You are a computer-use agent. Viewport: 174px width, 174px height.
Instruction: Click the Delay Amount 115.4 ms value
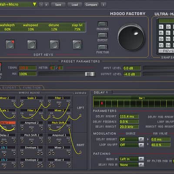point(129,117)
